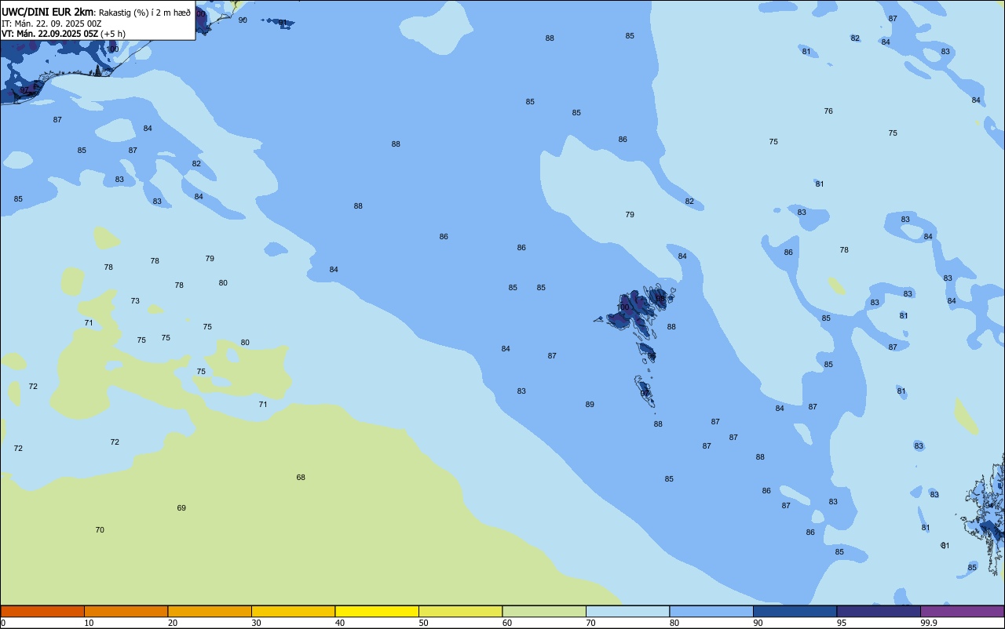Click the legend tick label '50'
1005x629 pixels.
424,623
